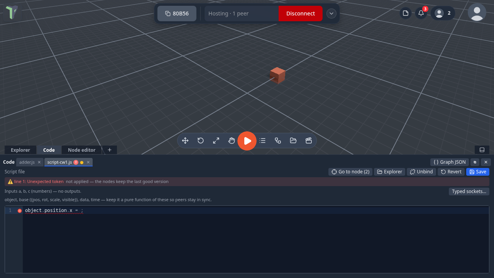494x278 pixels.
Task: Add a new panel tab with plus
Action: 110,150
